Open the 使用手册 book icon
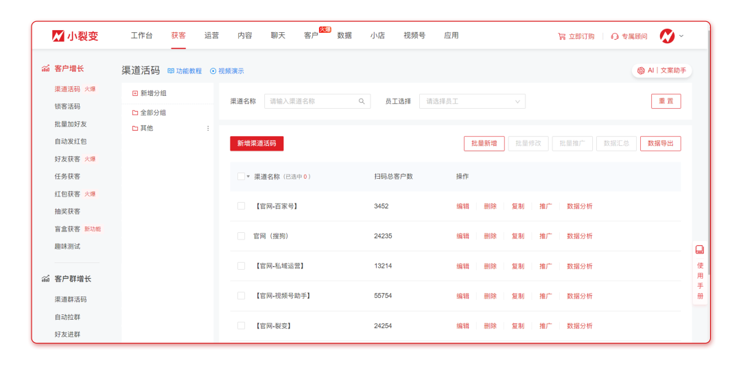Image resolution: width=741 pixels, height=367 pixels. [x=700, y=250]
